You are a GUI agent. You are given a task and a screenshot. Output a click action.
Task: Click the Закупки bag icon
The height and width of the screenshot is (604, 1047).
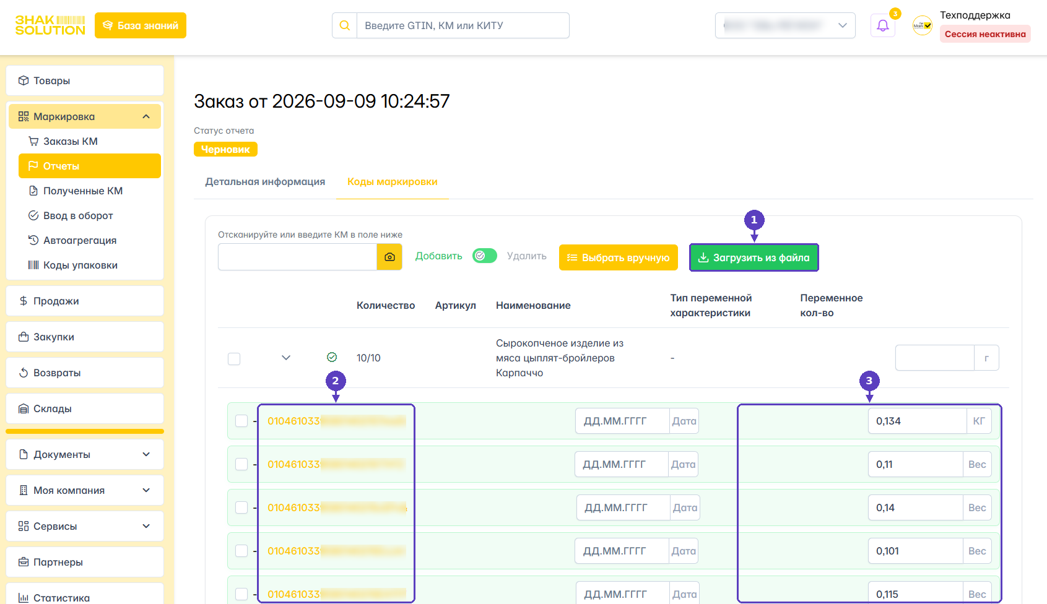tap(24, 337)
